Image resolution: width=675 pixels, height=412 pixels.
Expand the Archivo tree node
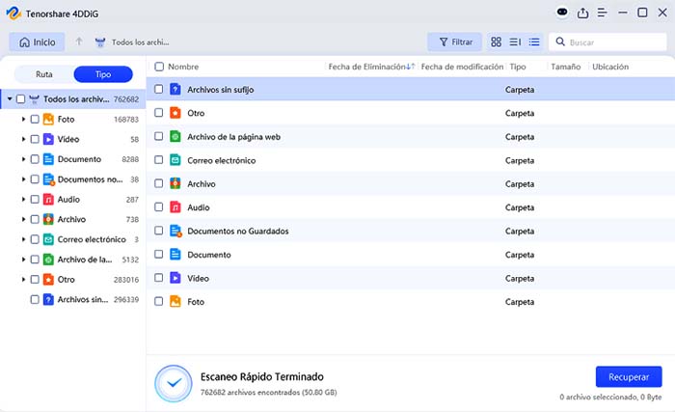click(24, 219)
